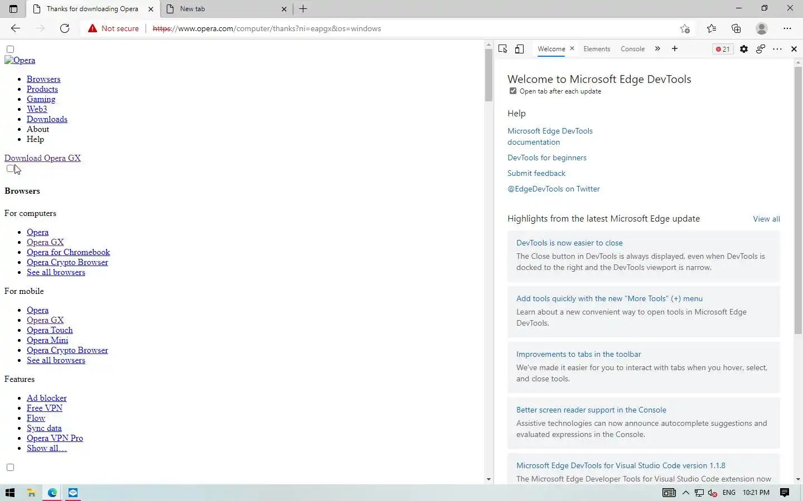803x501 pixels.
Task: View the Not secure site information
Action: pyautogui.click(x=113, y=28)
